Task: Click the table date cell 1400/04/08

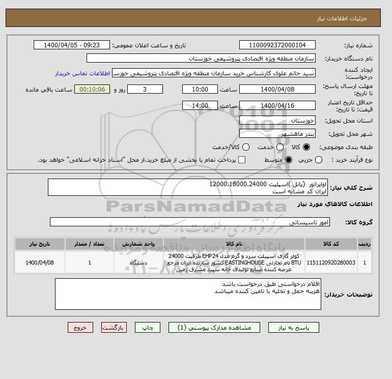Action: point(40,263)
